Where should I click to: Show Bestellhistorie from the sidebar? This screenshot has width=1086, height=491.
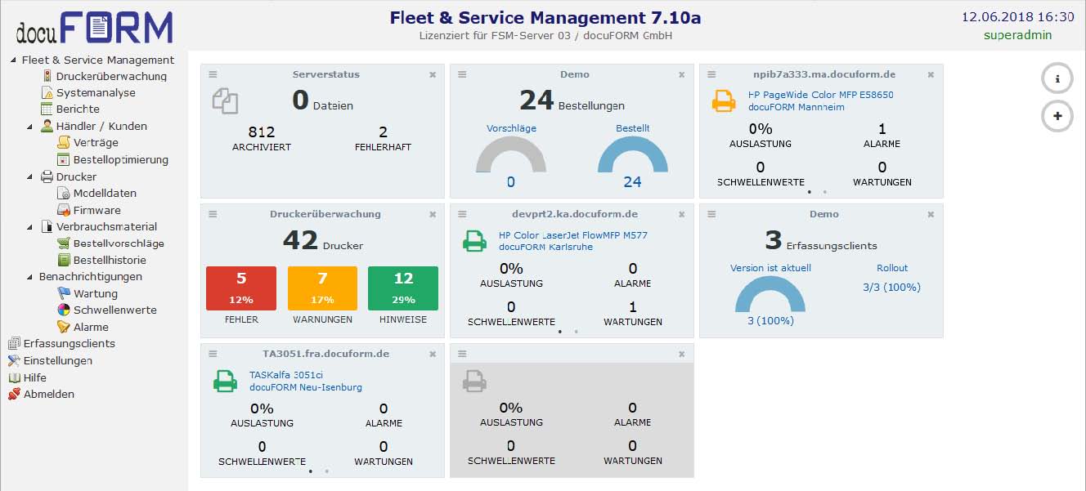tap(110, 260)
